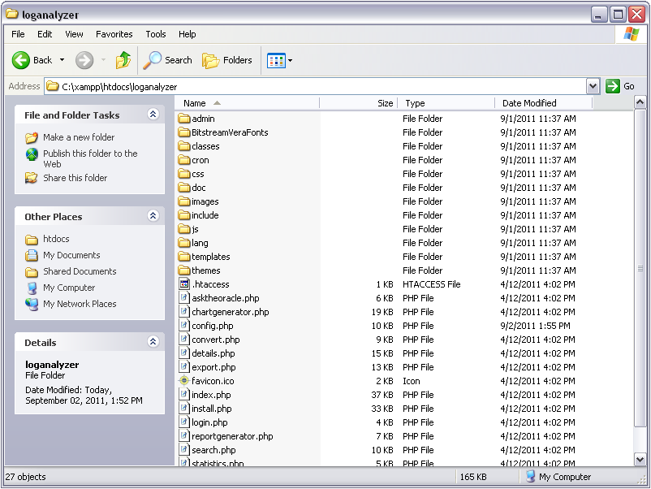Open the Views dropdown arrow
This screenshot has height=489, width=651.
pos(291,61)
